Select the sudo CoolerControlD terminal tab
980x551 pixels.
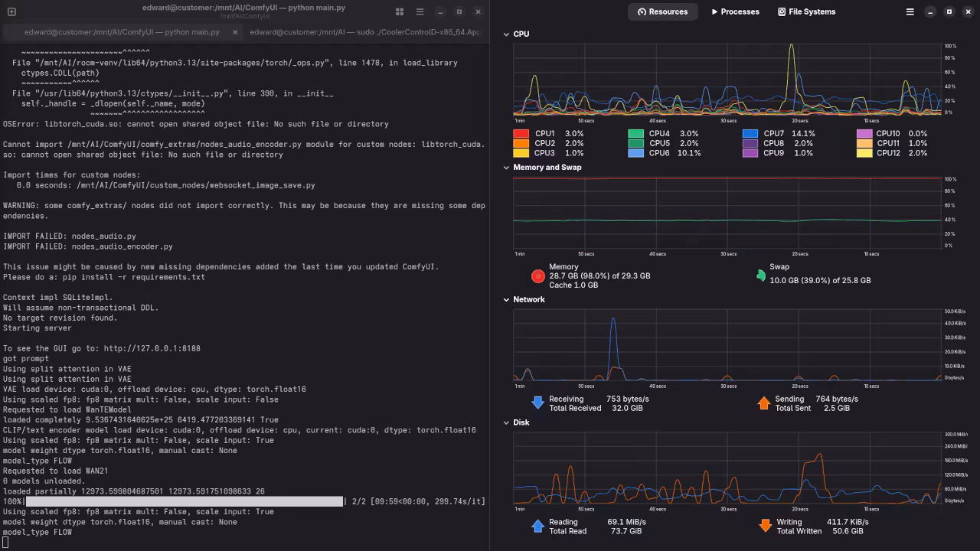point(364,32)
